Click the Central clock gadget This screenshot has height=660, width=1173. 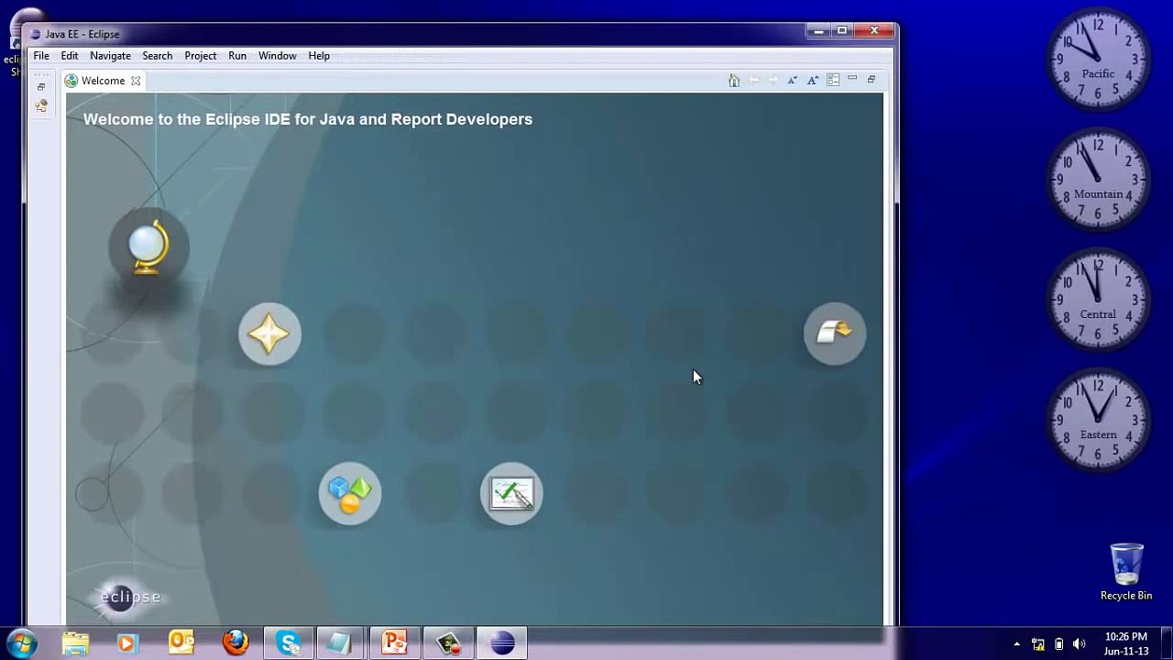(x=1098, y=300)
